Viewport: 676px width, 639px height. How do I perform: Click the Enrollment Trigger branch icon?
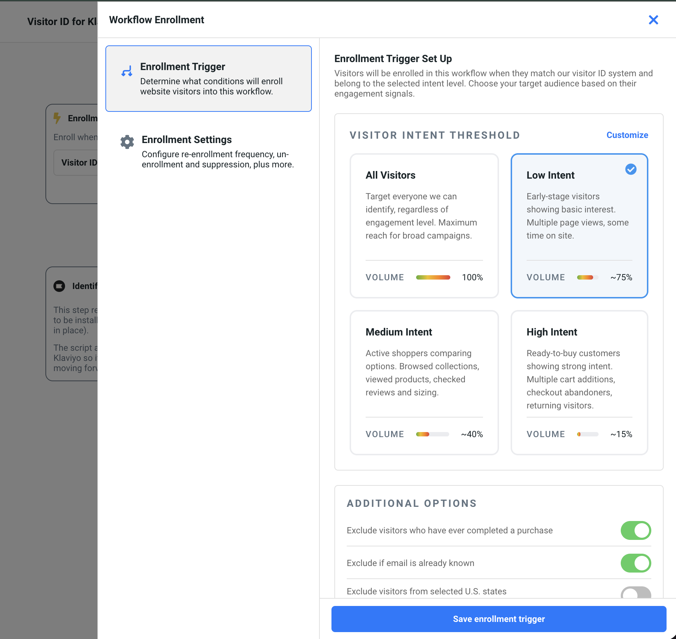point(127,71)
